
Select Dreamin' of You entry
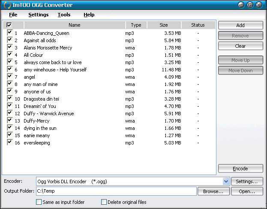pyautogui.click(x=40, y=106)
